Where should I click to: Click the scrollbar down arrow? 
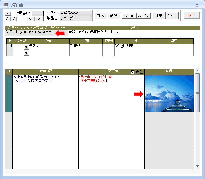(x=197, y=166)
